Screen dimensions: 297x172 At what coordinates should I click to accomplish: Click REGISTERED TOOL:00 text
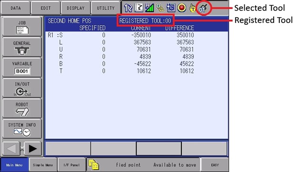pos(145,20)
